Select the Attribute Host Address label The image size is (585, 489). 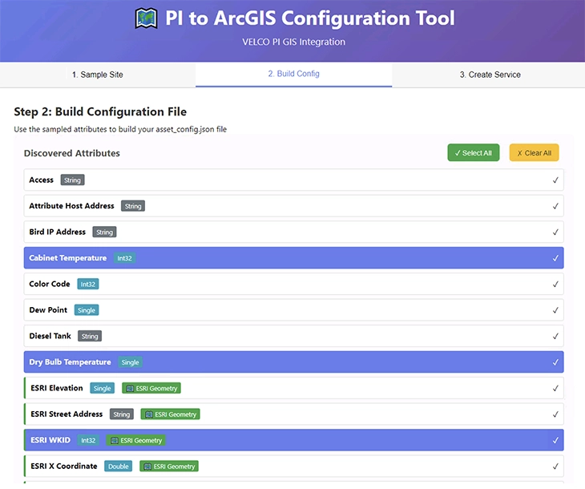tap(71, 206)
